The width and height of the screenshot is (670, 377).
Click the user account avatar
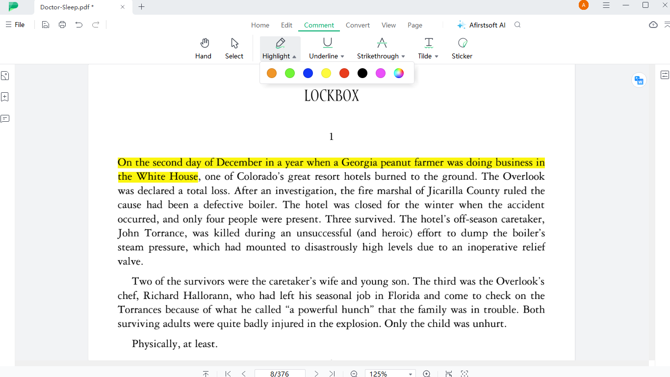pyautogui.click(x=584, y=5)
